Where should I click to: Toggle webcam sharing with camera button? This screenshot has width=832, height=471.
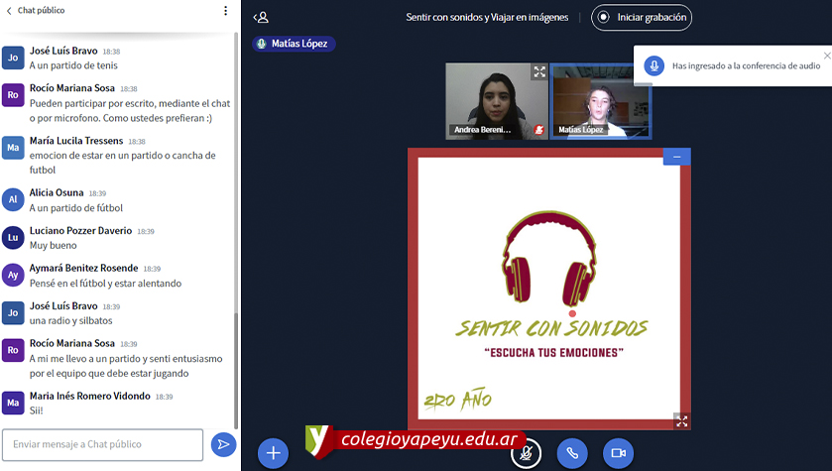point(618,453)
